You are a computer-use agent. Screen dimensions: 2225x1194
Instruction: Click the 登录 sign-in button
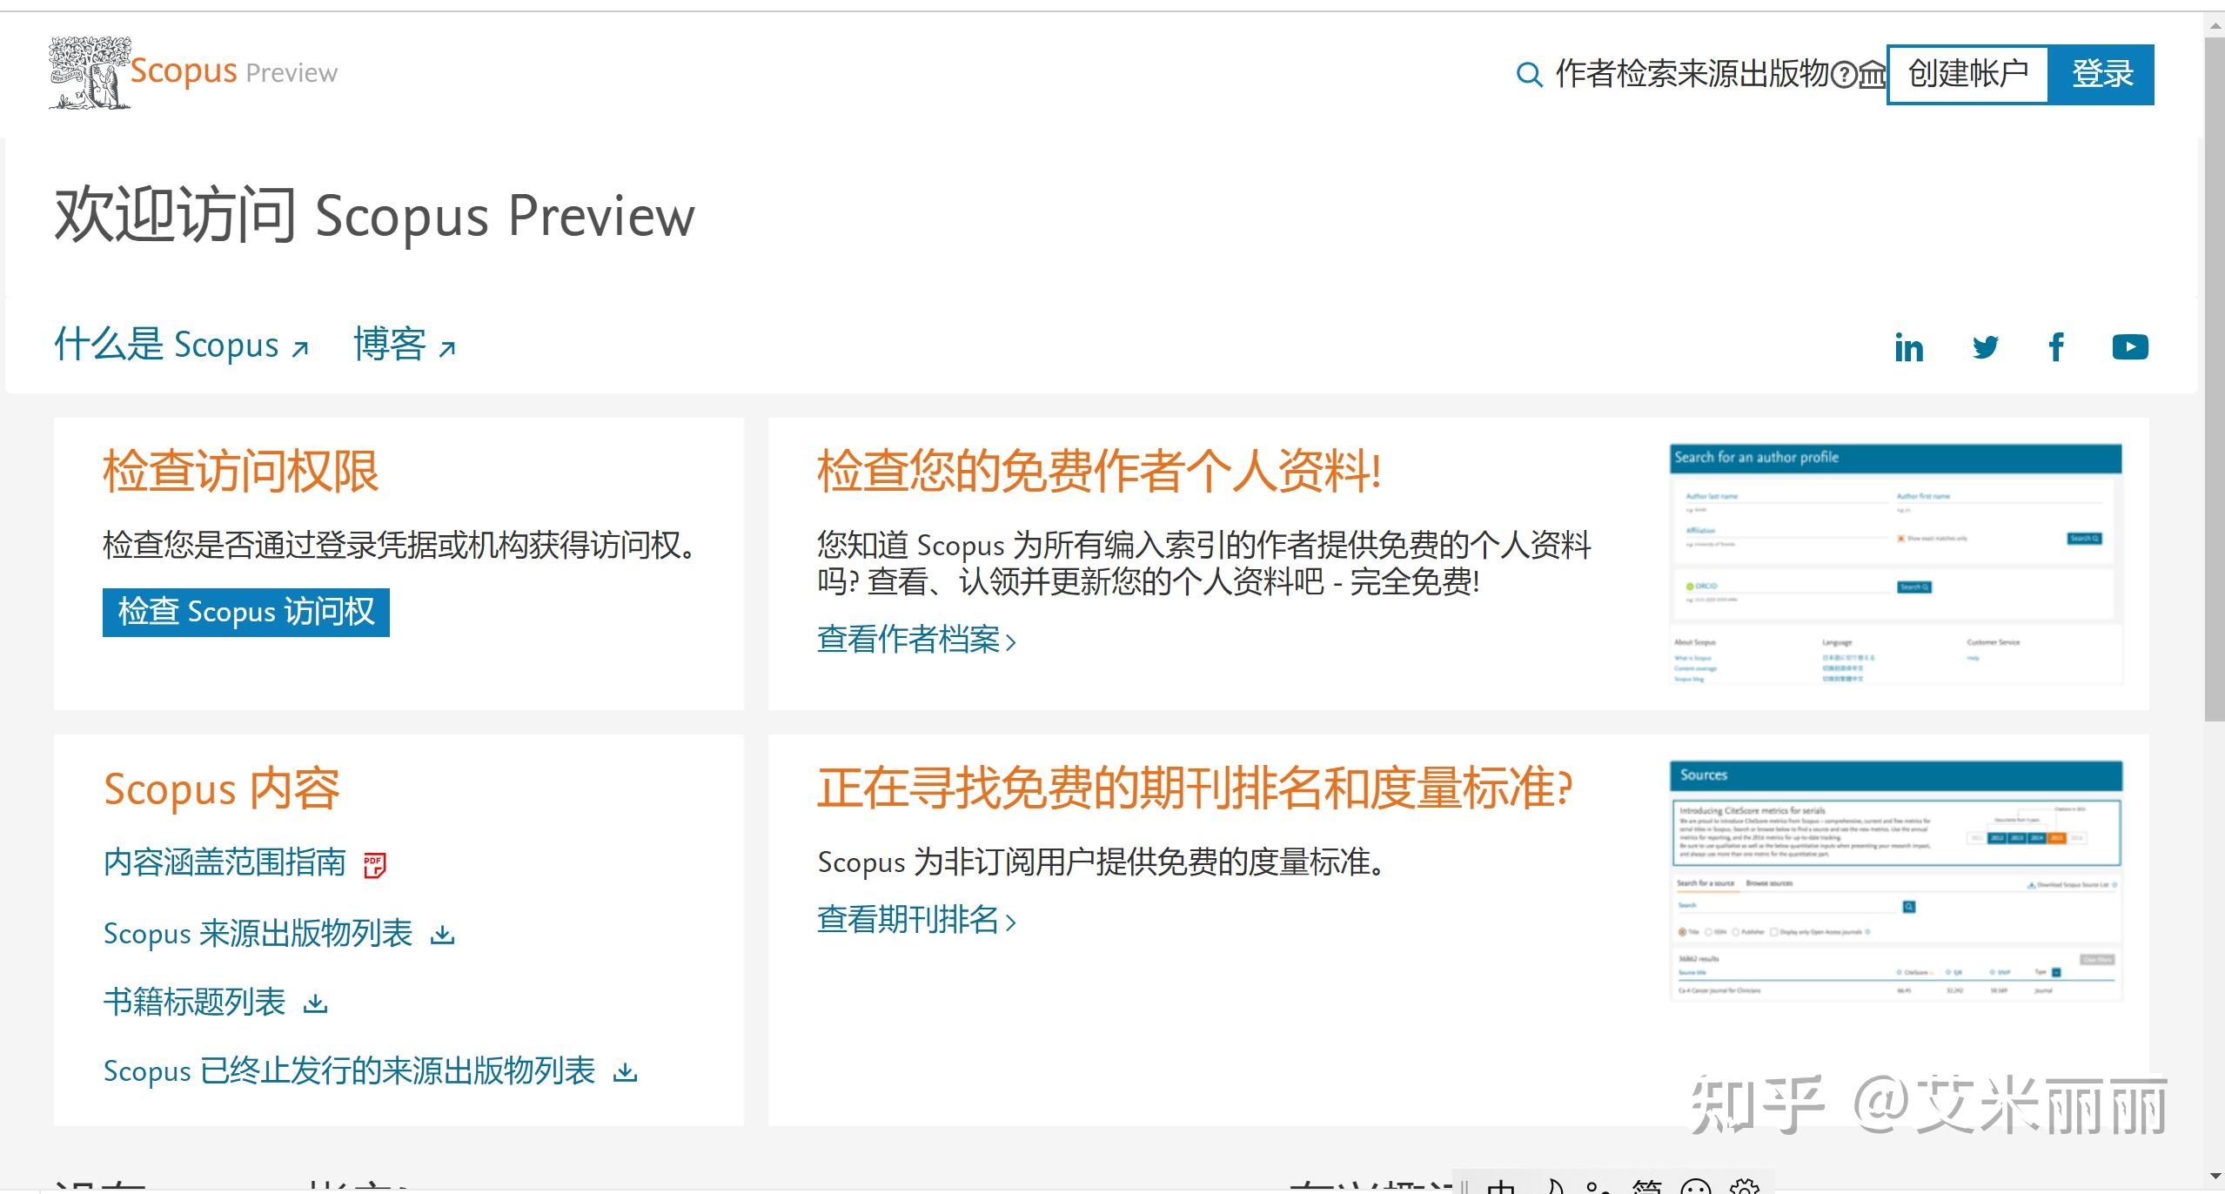tap(2101, 74)
